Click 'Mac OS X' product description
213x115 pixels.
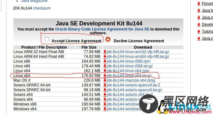pyautogui.click(x=22, y=80)
